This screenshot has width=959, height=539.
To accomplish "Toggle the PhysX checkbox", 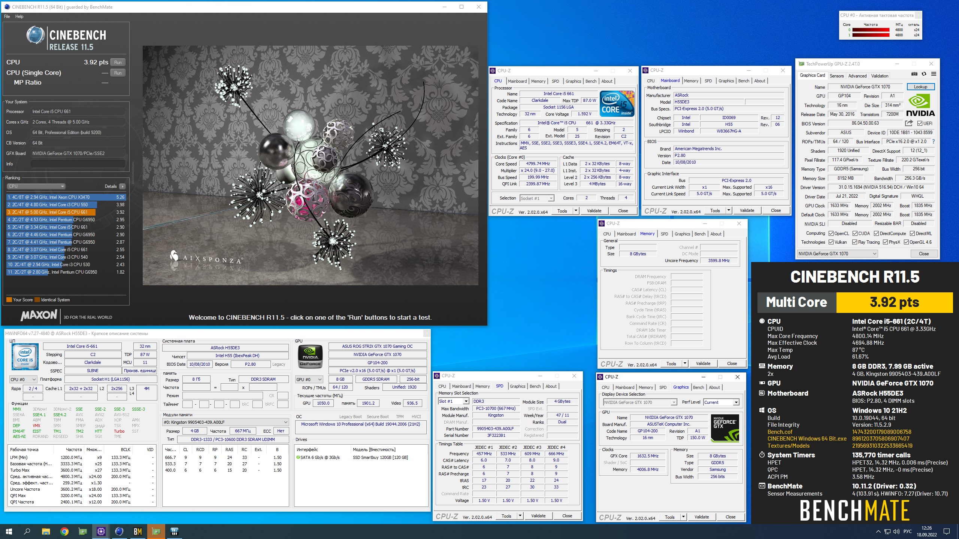I will click(x=885, y=242).
